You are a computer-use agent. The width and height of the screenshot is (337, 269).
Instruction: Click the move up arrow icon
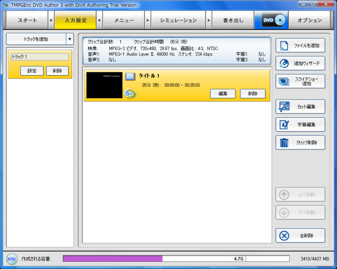[x=284, y=195]
